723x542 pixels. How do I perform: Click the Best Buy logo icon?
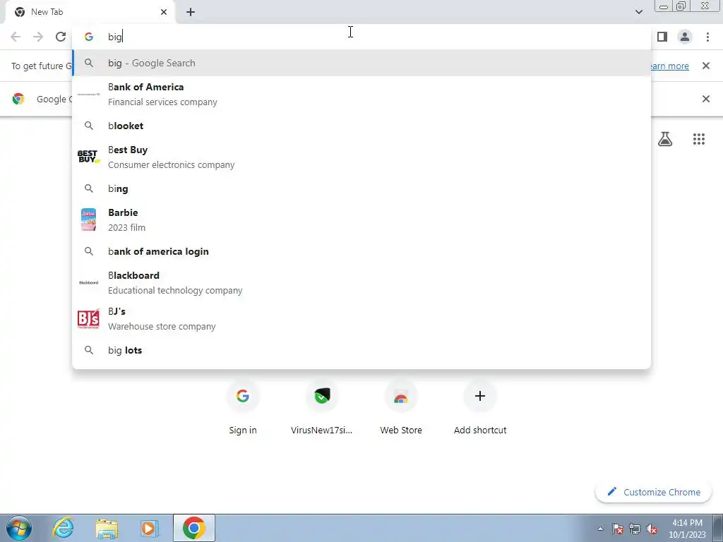coord(88,157)
